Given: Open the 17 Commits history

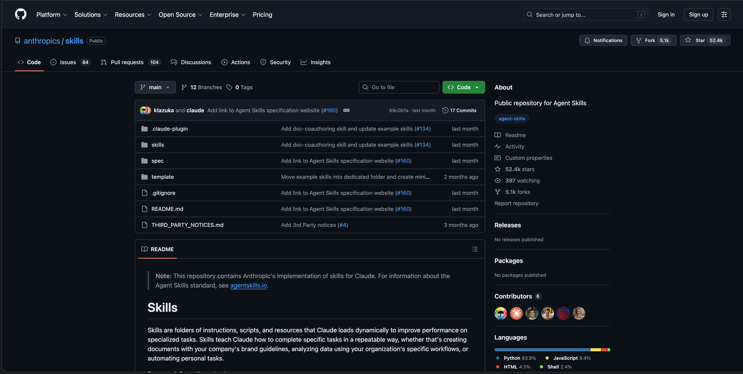Looking at the screenshot, I should click(x=459, y=110).
